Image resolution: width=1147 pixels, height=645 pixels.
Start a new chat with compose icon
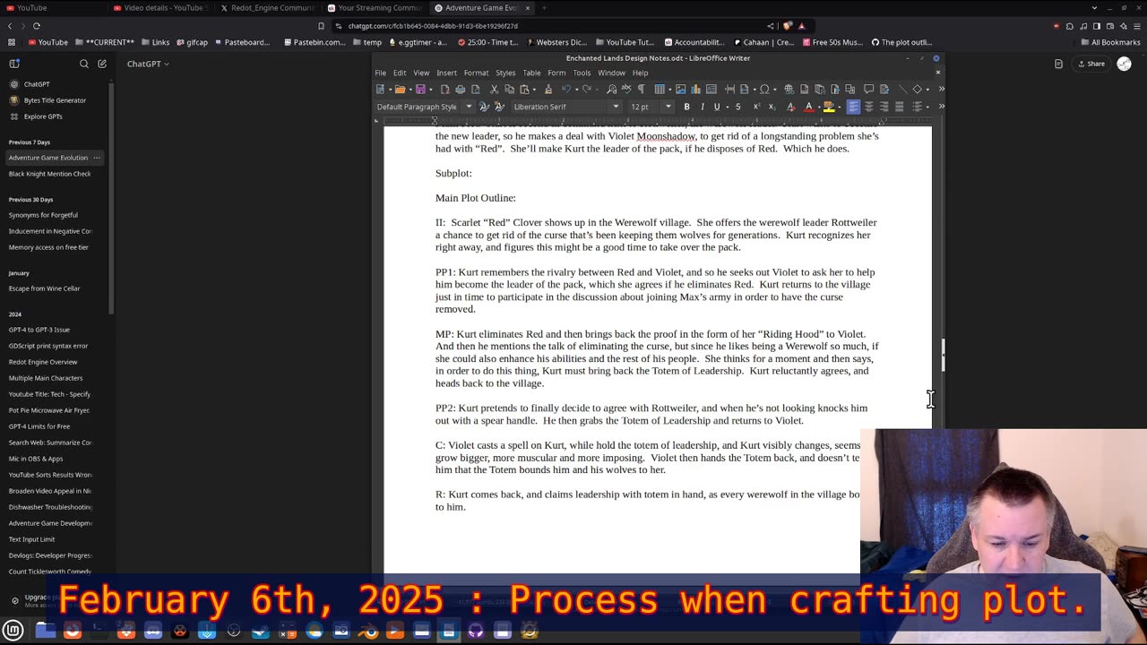click(x=102, y=64)
